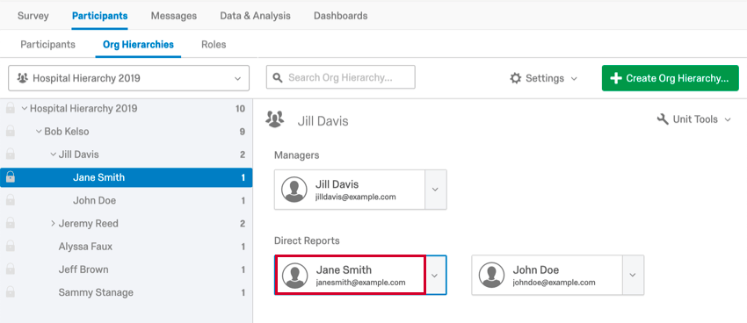The image size is (747, 323).
Task: Select Alyssa Faux in the hierarchy tree
Action: (85, 247)
